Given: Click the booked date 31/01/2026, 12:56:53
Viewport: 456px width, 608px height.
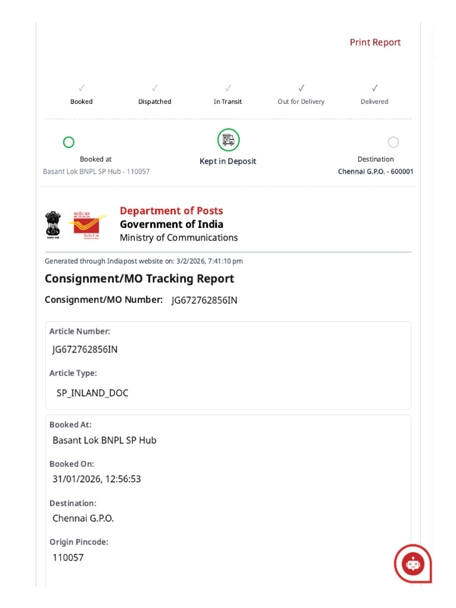Looking at the screenshot, I should [97, 479].
